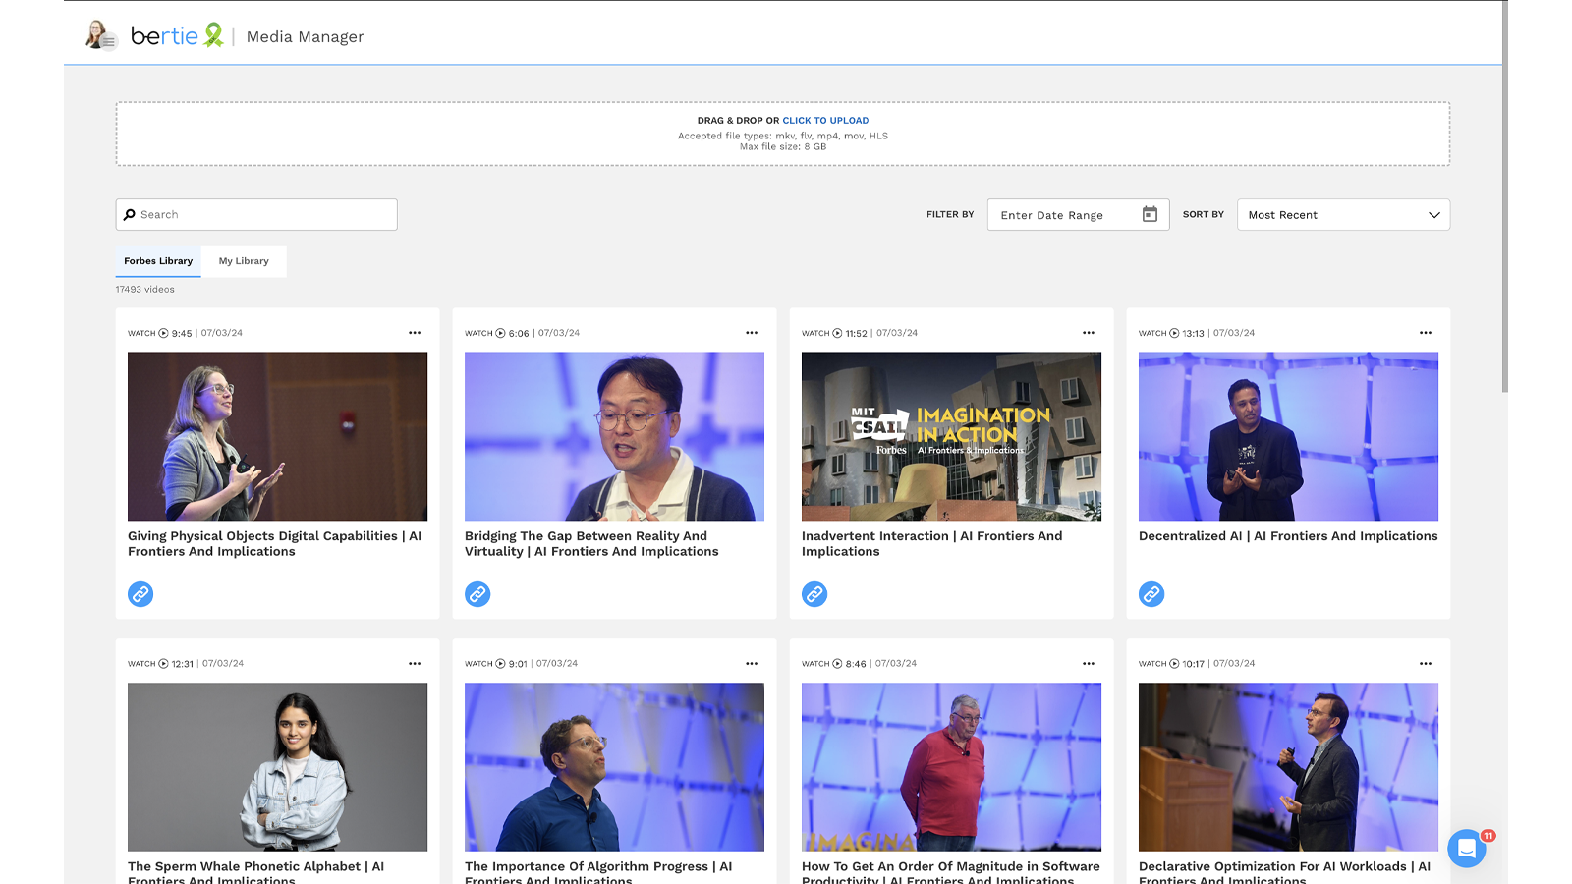The height and width of the screenshot is (884, 1572).
Task: Click the bertie logo
Action: 177,35
